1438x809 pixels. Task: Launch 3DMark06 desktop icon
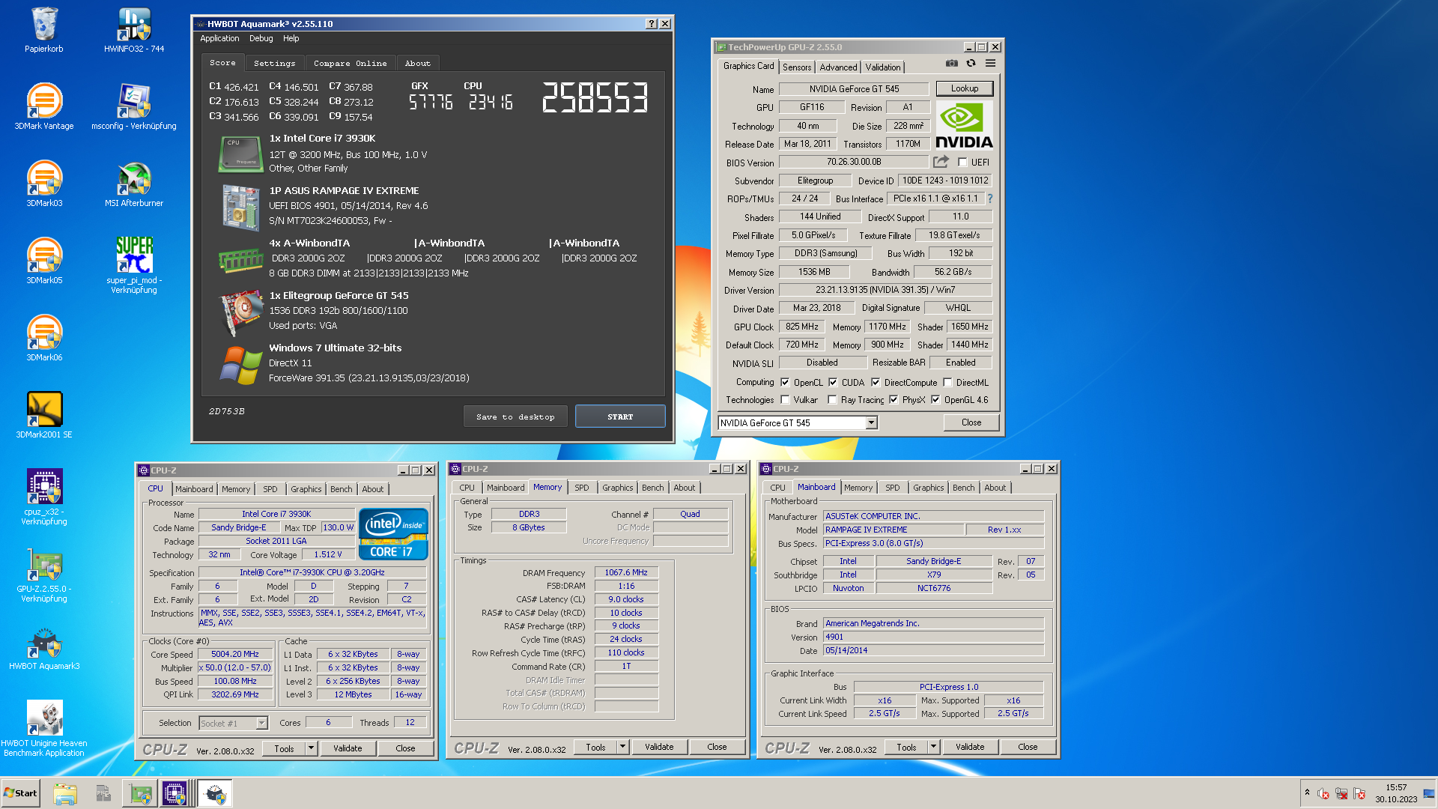tap(44, 339)
